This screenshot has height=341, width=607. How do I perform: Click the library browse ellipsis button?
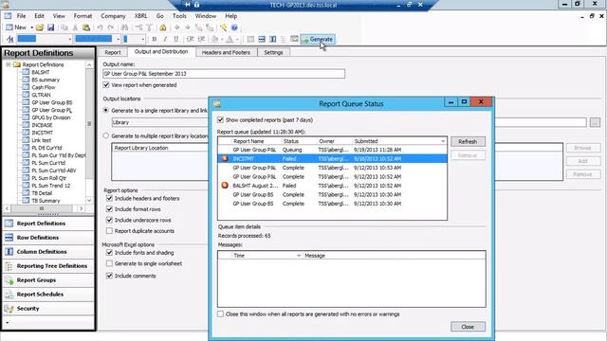(x=595, y=122)
